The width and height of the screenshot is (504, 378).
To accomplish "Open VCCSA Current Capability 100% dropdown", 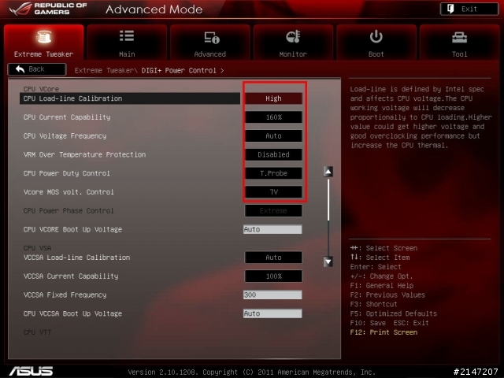I will [x=273, y=276].
